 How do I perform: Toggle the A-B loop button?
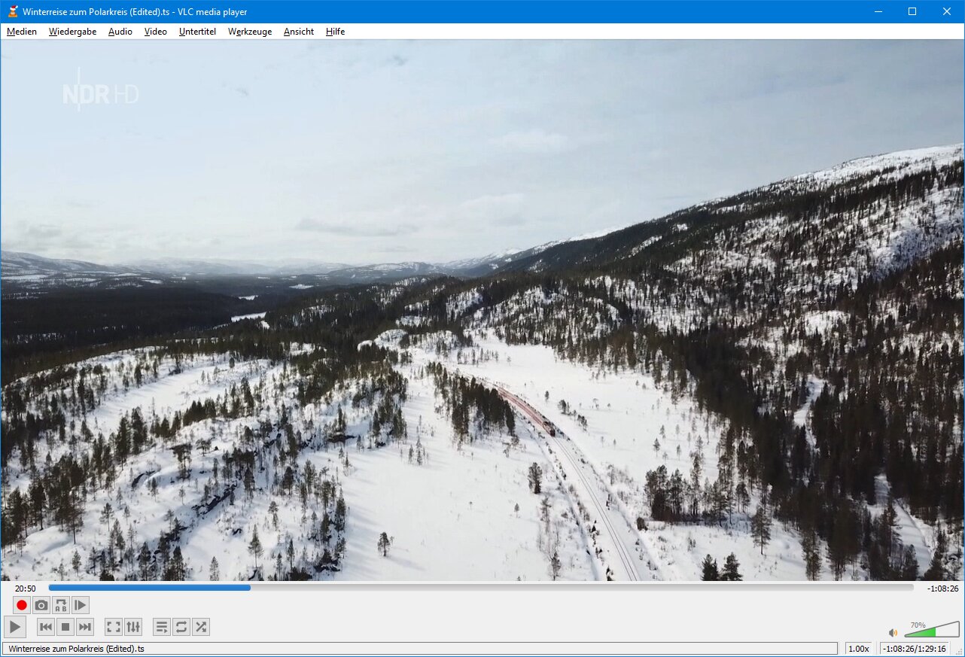61,605
